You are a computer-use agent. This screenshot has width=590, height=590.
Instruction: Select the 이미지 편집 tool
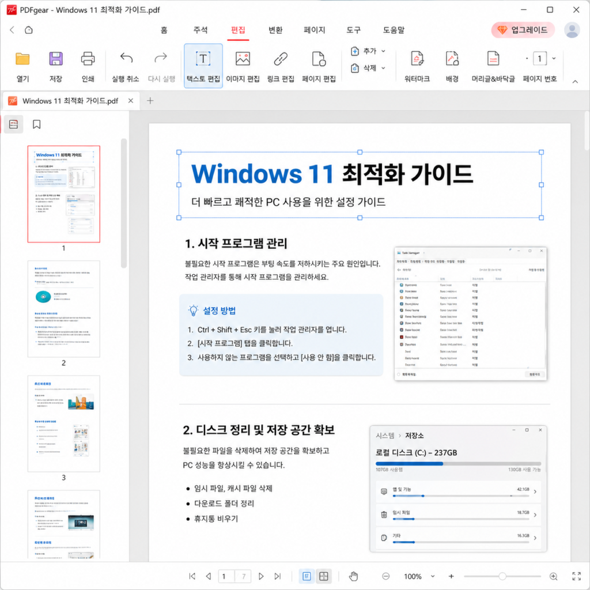[x=243, y=66]
